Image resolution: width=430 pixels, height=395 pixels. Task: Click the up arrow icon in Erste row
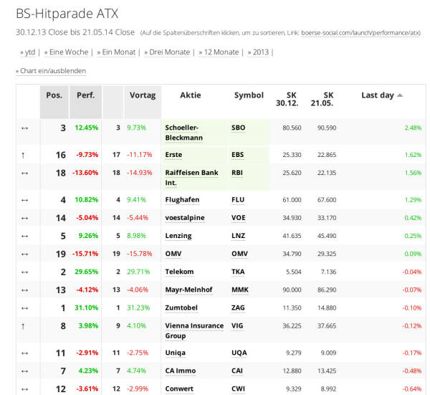[x=24, y=154]
